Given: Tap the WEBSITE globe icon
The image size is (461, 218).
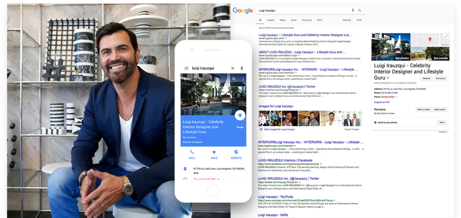Looking at the screenshot, I should [236, 152].
